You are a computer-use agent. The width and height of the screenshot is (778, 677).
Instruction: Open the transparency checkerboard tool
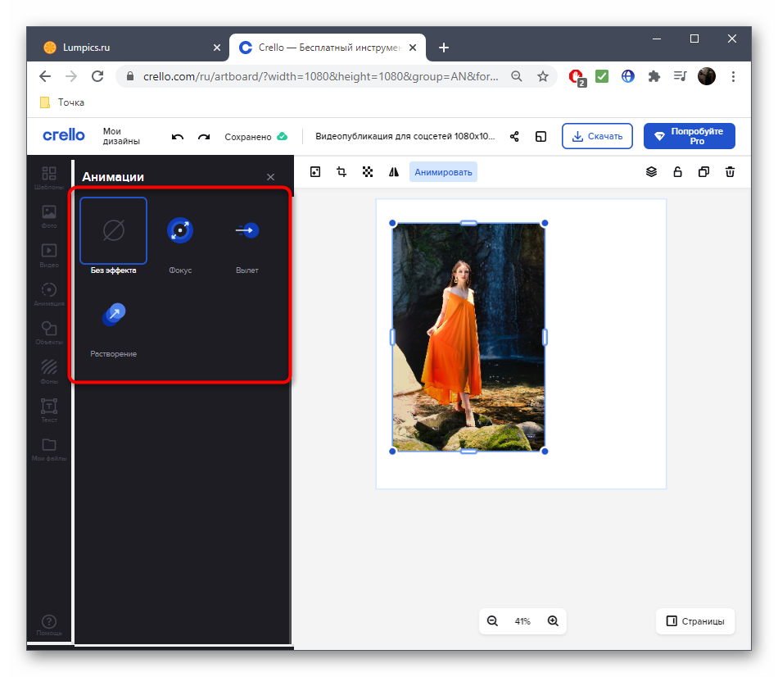click(x=368, y=172)
